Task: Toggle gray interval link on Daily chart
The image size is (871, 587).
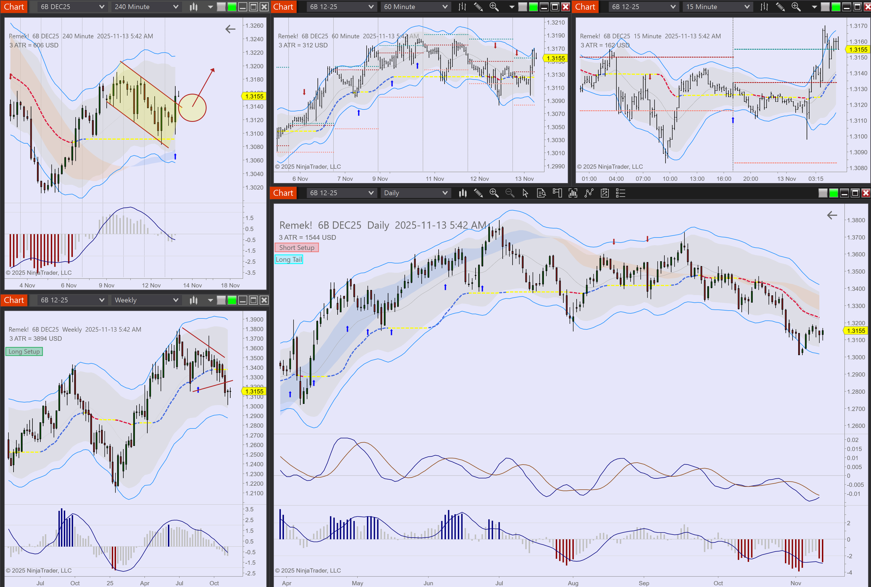Action: 823,193
